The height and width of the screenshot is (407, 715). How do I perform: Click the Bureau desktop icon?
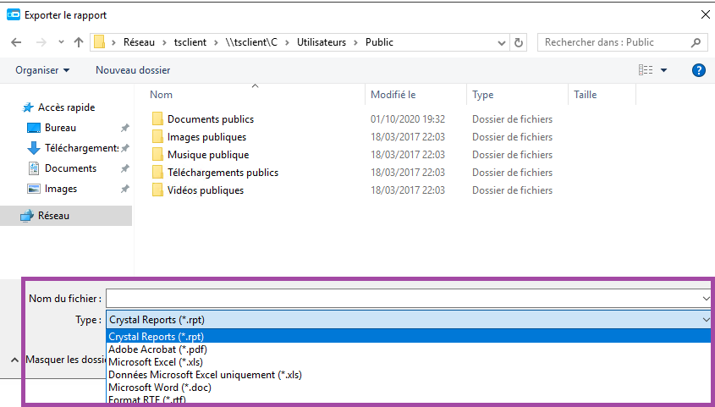click(34, 128)
